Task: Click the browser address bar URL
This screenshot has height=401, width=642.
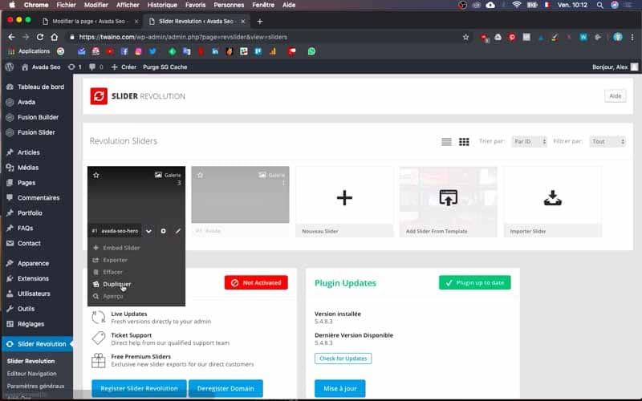Action: point(183,37)
